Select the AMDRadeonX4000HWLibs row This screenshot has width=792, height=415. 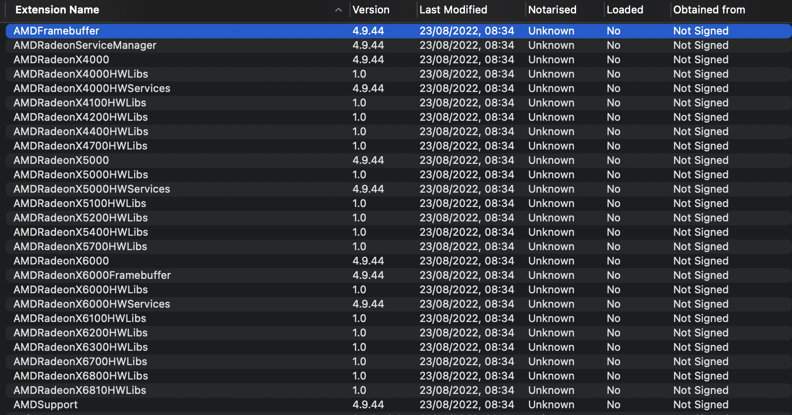(398, 74)
